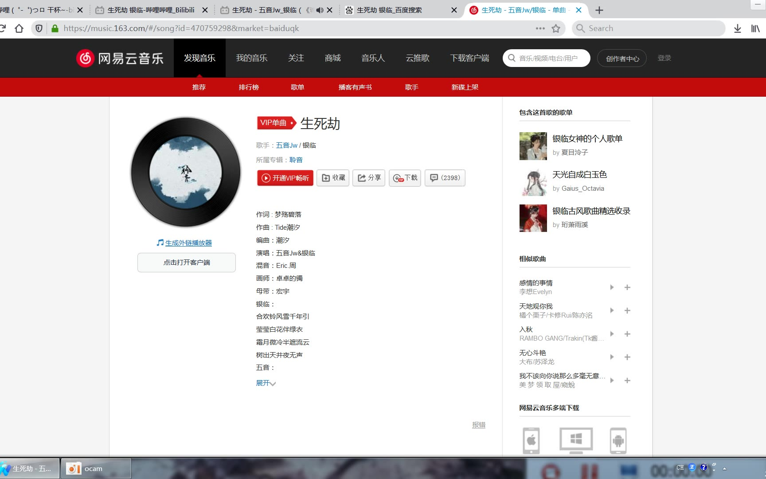766x479 pixels.
Task: Open the 商城 nav tab
Action: (x=332, y=58)
